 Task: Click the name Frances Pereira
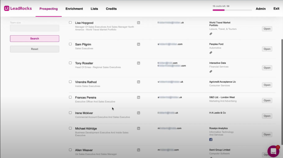coord(86,98)
